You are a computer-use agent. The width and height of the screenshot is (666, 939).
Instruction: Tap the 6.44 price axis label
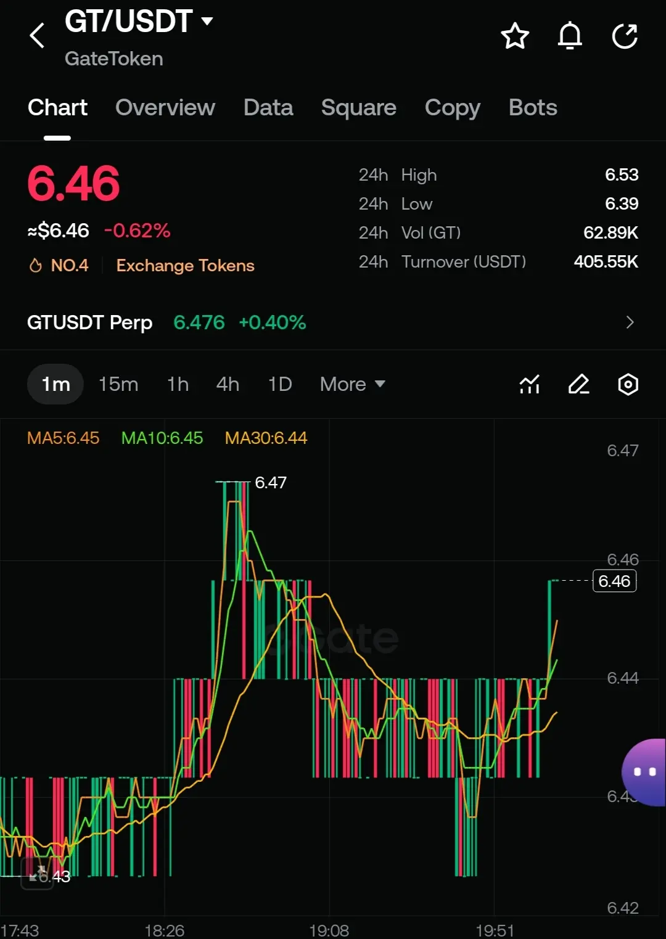[623, 678]
